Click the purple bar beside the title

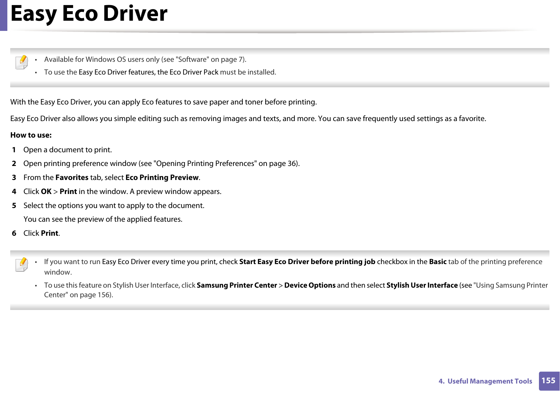click(x=3, y=15)
